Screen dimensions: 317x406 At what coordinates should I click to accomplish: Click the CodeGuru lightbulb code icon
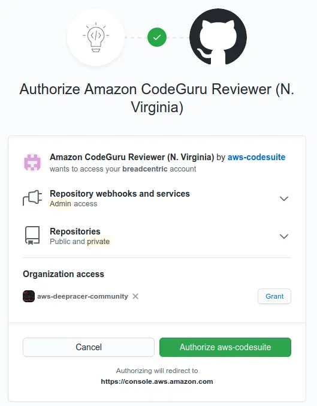tap(96, 37)
